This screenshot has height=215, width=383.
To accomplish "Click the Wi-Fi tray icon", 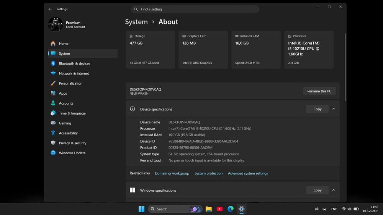I will click(x=344, y=209).
